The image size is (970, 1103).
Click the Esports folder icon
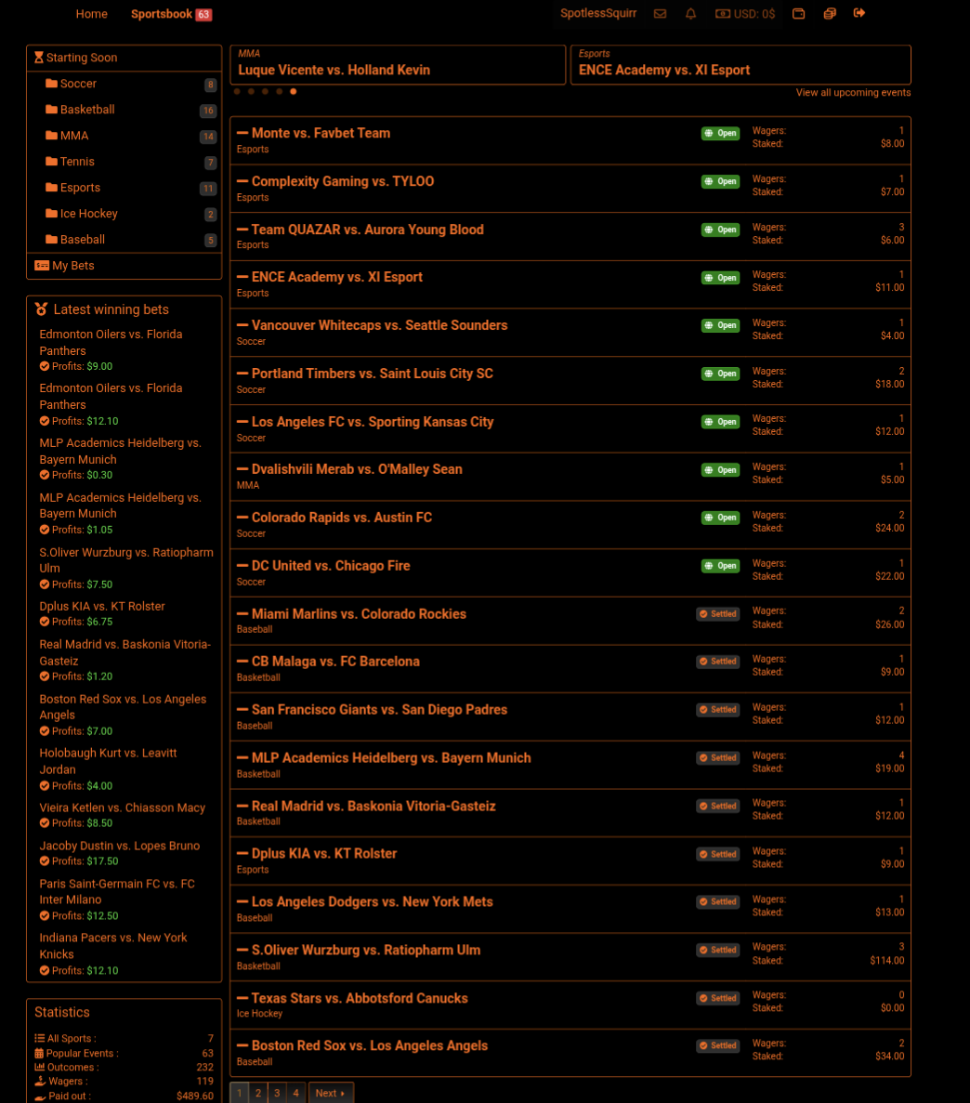(x=51, y=187)
